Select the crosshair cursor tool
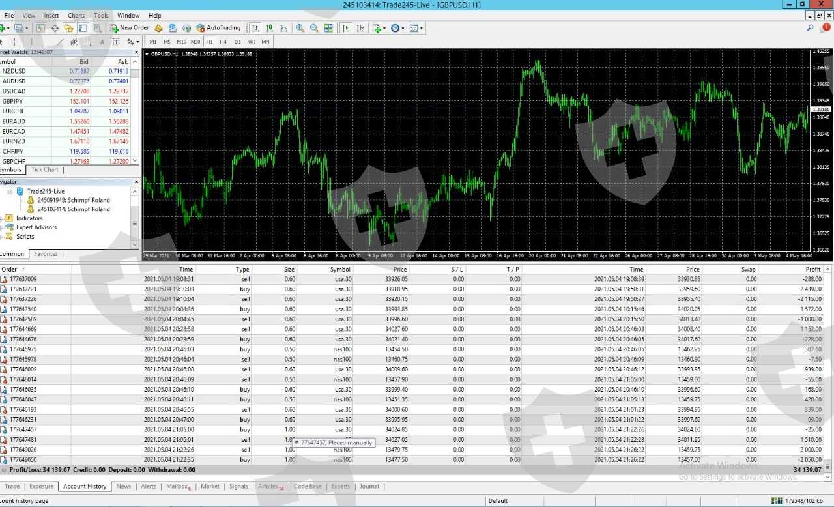834x507 pixels. pos(15,42)
